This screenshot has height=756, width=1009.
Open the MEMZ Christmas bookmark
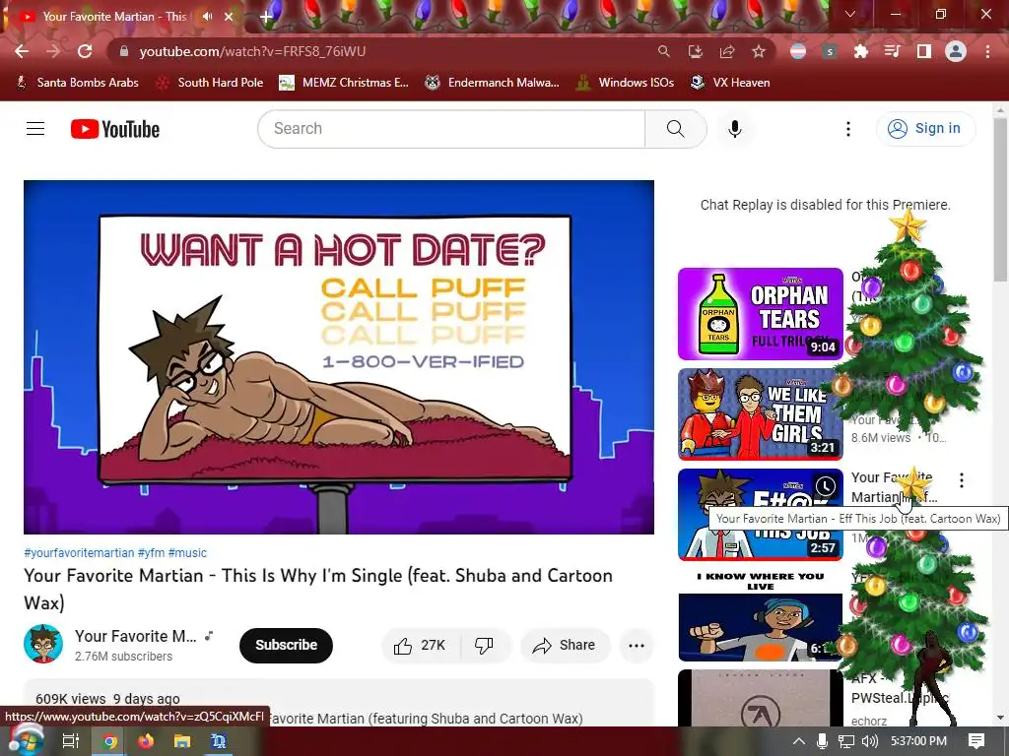click(x=344, y=83)
